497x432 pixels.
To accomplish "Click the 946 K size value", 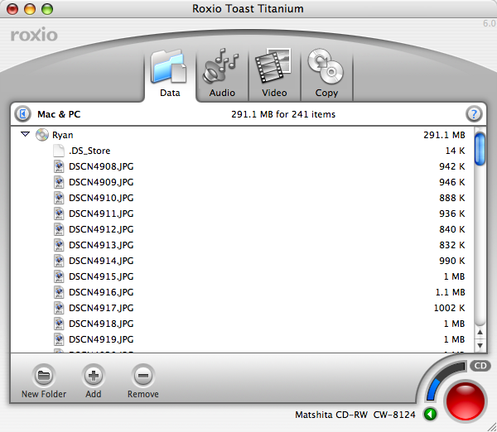I will pos(451,182).
